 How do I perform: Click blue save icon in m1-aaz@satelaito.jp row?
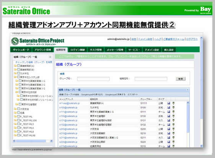pyautogui.click(x=169, y=103)
